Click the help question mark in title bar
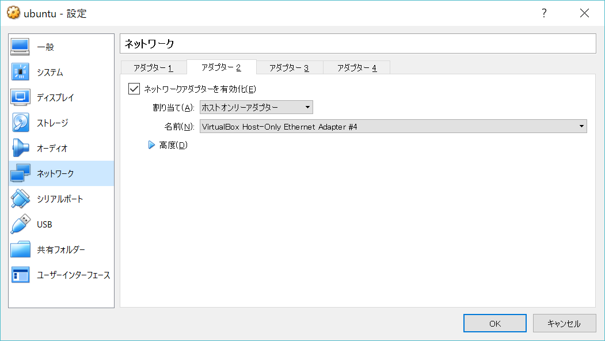The height and width of the screenshot is (341, 605). coord(544,13)
